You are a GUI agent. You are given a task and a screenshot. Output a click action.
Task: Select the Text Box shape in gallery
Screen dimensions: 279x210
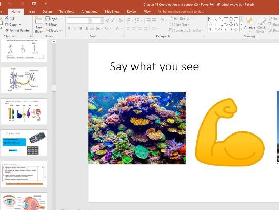pos(210,19)
